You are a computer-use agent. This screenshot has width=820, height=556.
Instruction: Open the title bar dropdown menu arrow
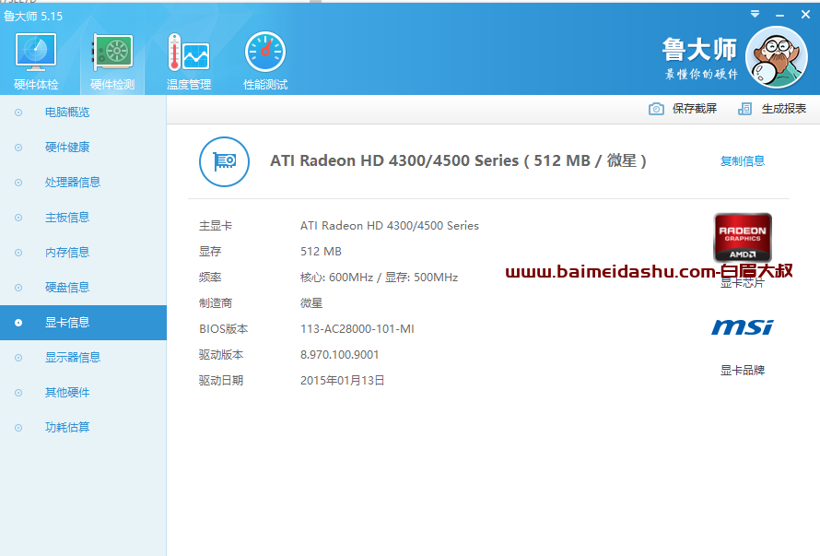pyautogui.click(x=755, y=15)
